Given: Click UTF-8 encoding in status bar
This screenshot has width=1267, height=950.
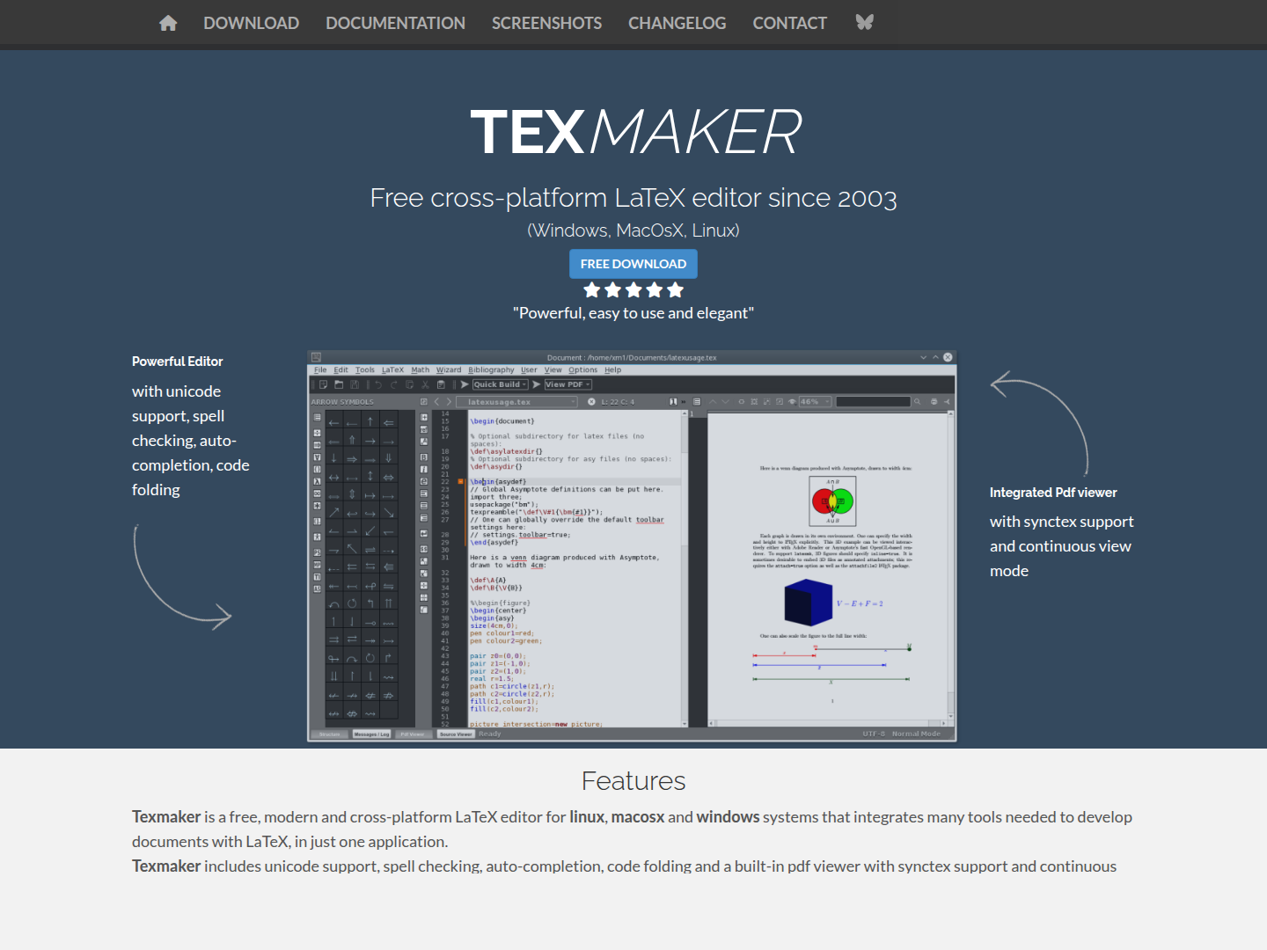Looking at the screenshot, I should click(x=874, y=734).
